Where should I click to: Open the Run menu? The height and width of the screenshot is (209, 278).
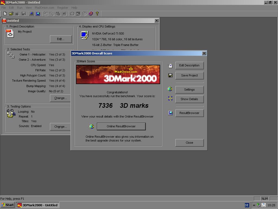[x=20, y=8]
